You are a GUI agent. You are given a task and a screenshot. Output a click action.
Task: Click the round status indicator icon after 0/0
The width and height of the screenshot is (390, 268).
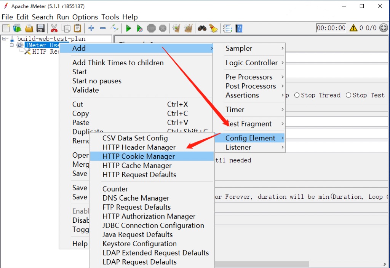[384, 28]
